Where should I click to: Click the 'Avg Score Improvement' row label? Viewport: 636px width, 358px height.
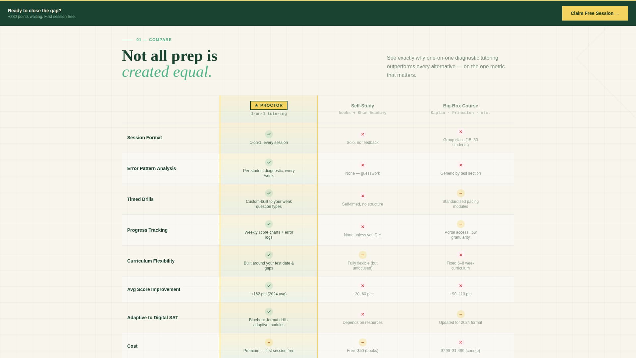coord(154,289)
